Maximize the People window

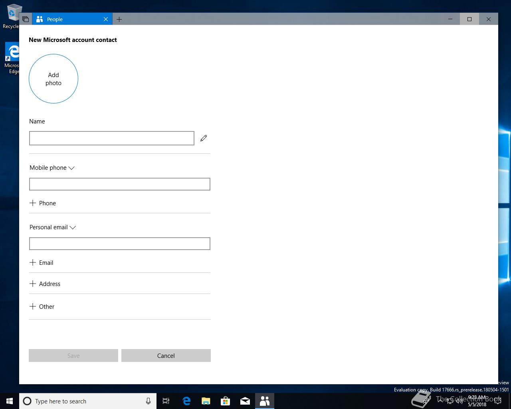coord(469,19)
